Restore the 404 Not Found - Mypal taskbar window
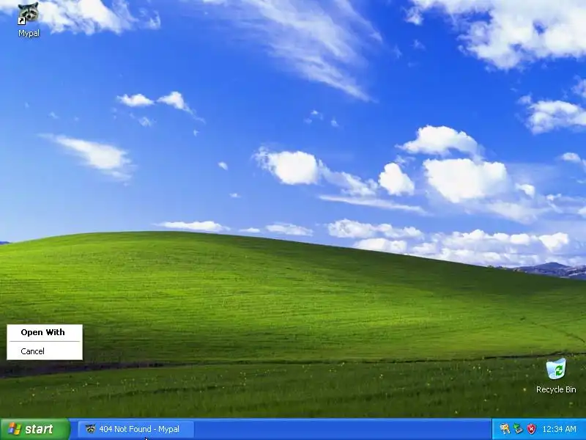 (x=136, y=429)
